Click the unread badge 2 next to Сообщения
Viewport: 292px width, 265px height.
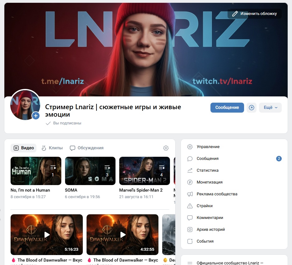[x=279, y=159]
